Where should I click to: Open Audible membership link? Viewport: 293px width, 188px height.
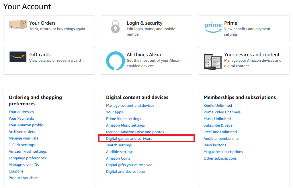coord(221,139)
